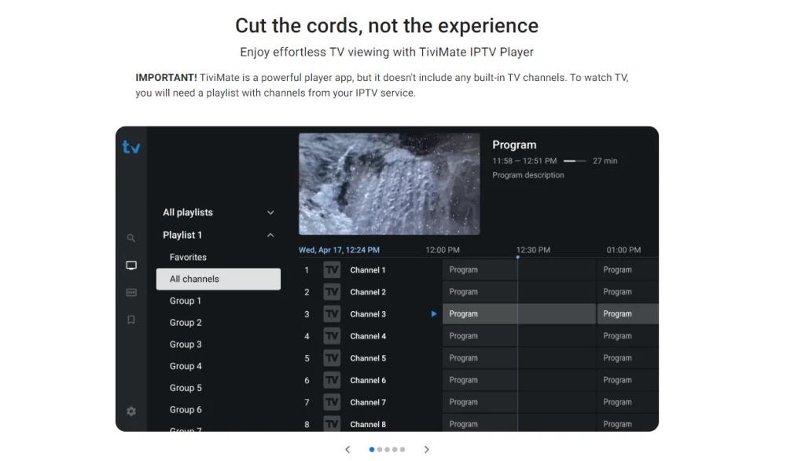
Task: Open settings gear icon in sidebar
Action: coord(131,412)
